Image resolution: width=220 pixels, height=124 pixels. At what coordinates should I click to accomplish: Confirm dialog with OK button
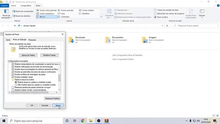32,105
